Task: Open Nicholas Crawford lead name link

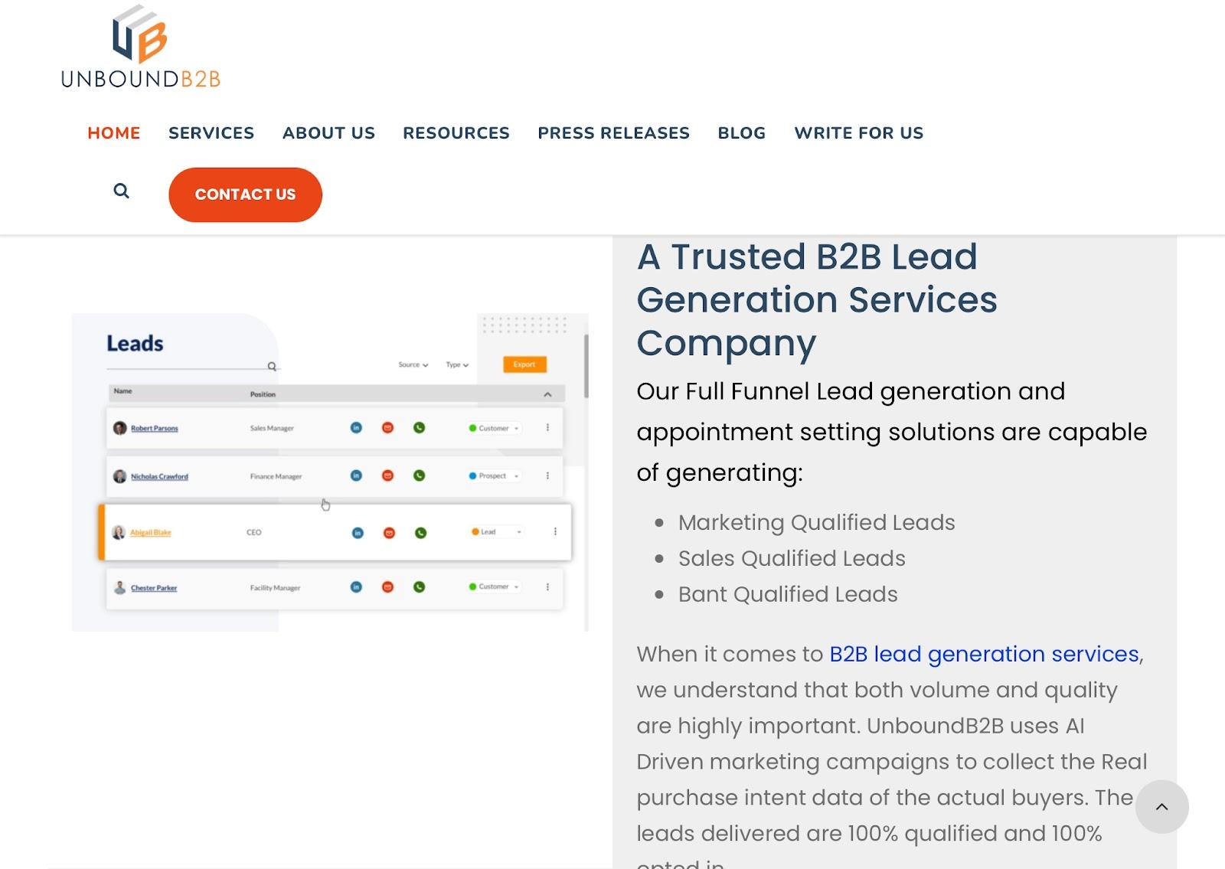Action: (159, 476)
